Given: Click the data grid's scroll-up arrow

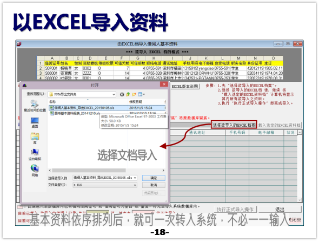Looking at the screenshot, I should point(300,133).
